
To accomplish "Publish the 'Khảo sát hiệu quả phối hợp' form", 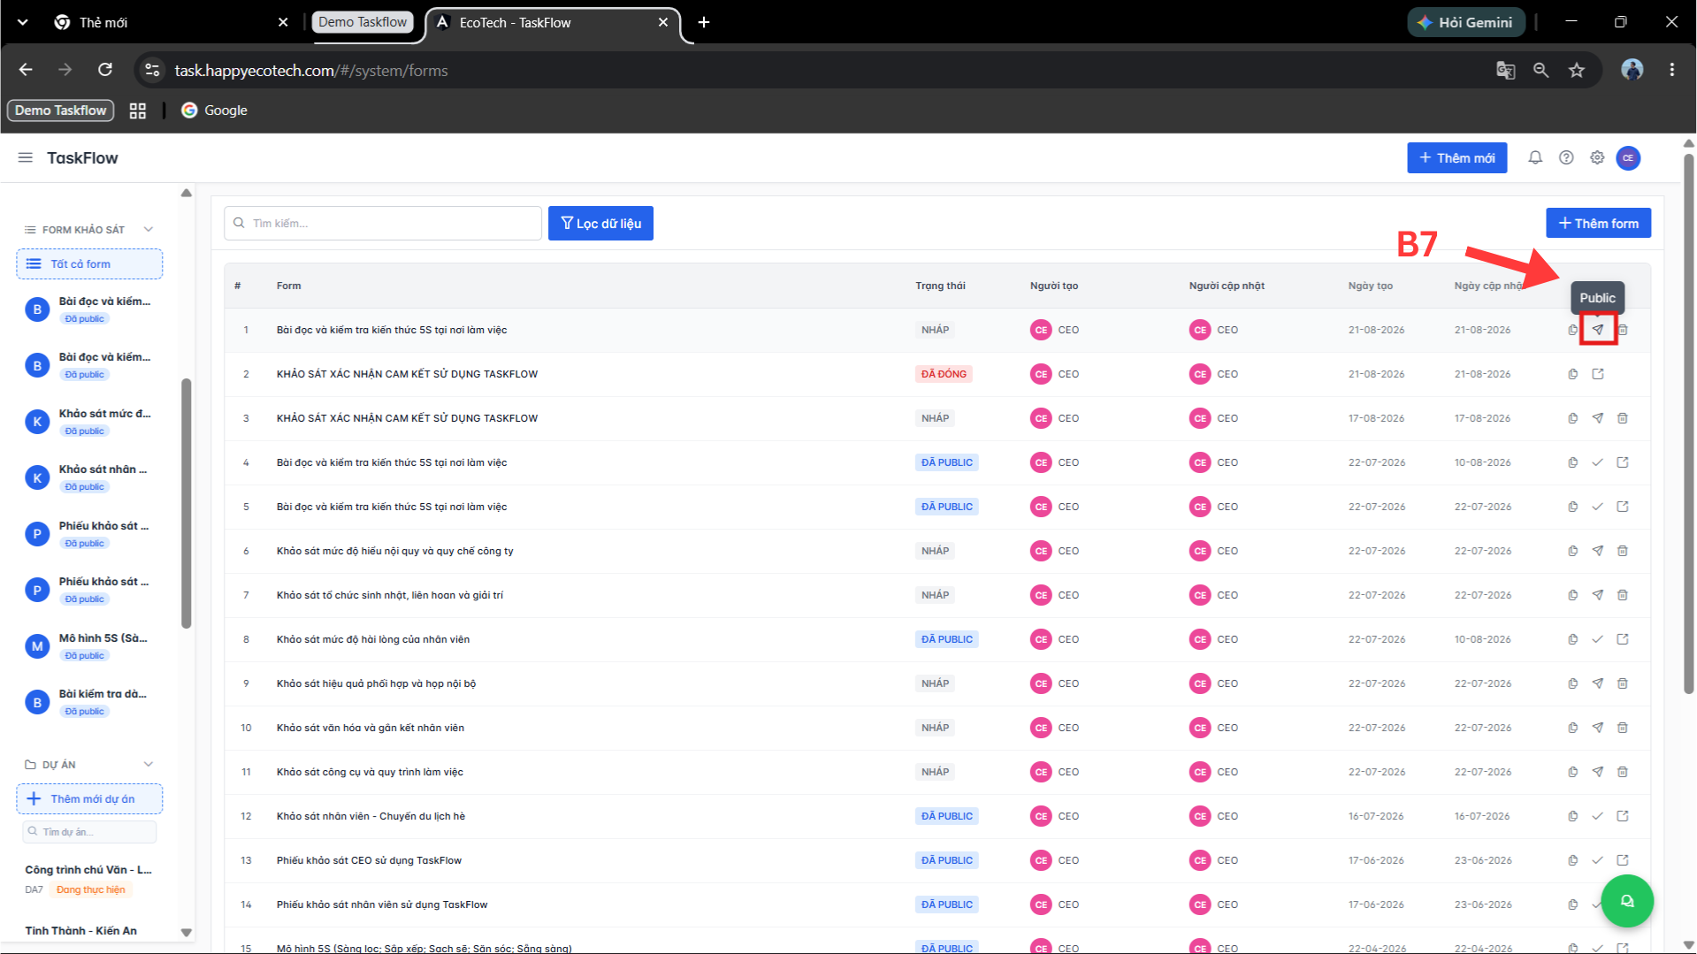I will (x=1598, y=683).
